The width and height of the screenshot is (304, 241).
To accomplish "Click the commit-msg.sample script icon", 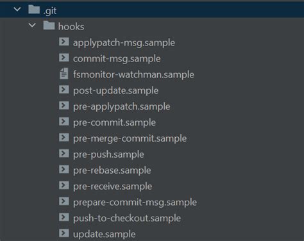I will [x=64, y=58].
